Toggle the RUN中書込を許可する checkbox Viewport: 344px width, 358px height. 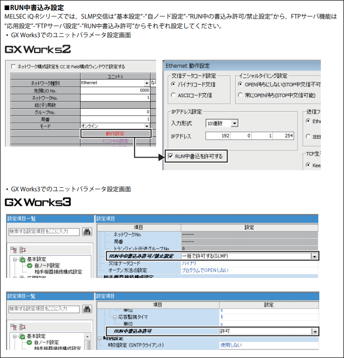tap(170, 157)
